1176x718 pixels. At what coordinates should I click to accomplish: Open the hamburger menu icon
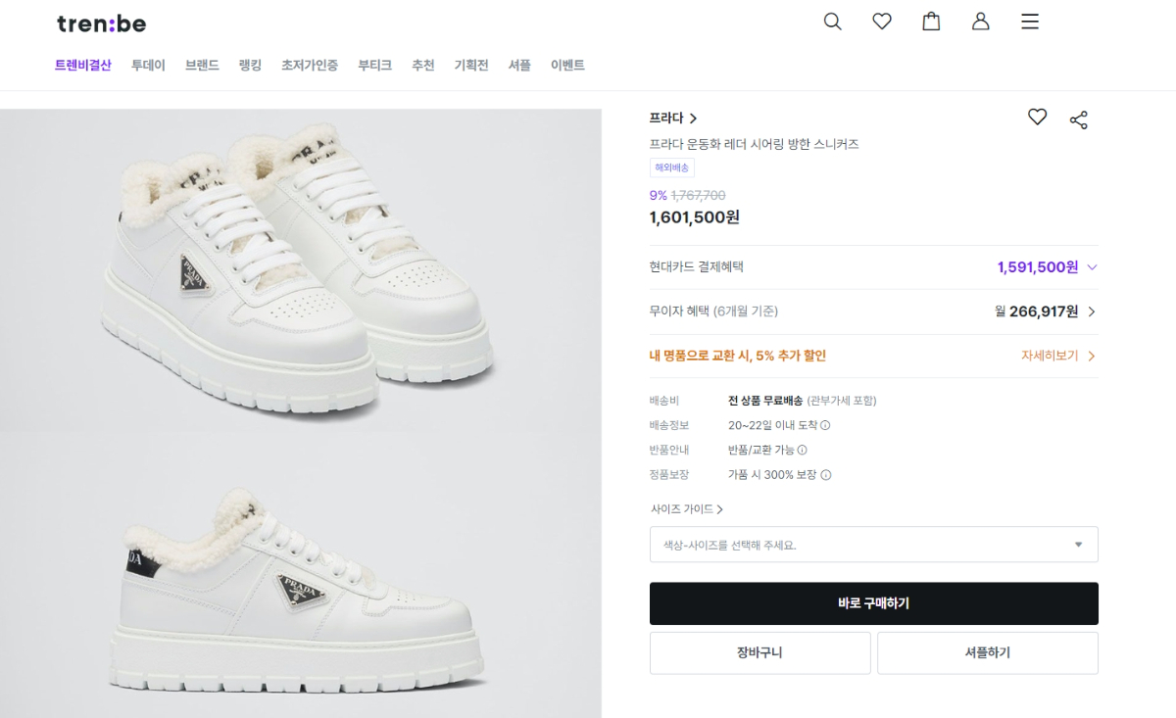click(x=1029, y=22)
